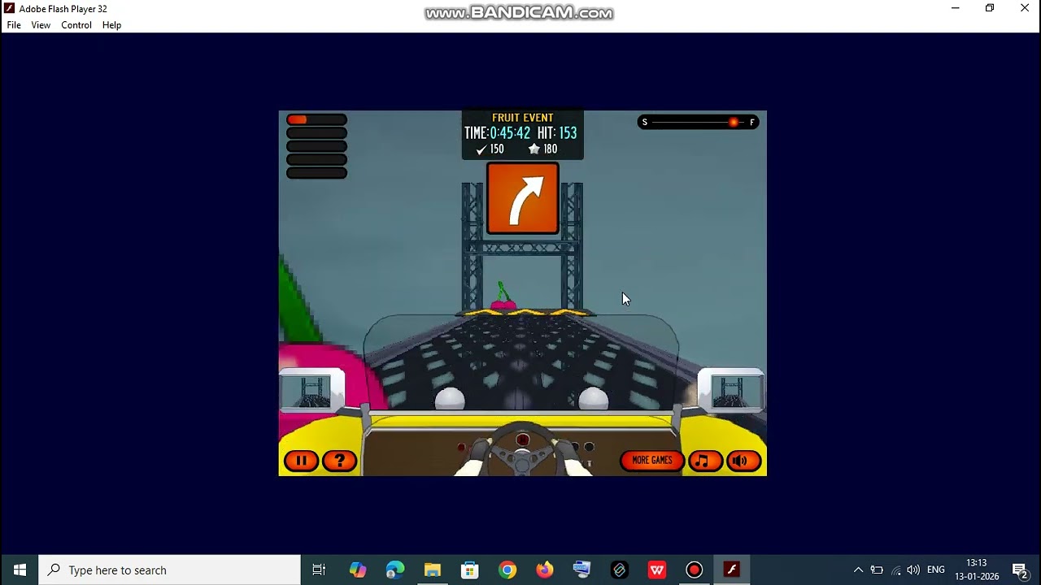Open the computer monitor app on taskbar
This screenshot has height=585, width=1041.
[x=581, y=570]
